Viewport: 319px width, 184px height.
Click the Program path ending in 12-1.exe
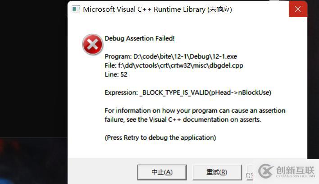[171, 56]
